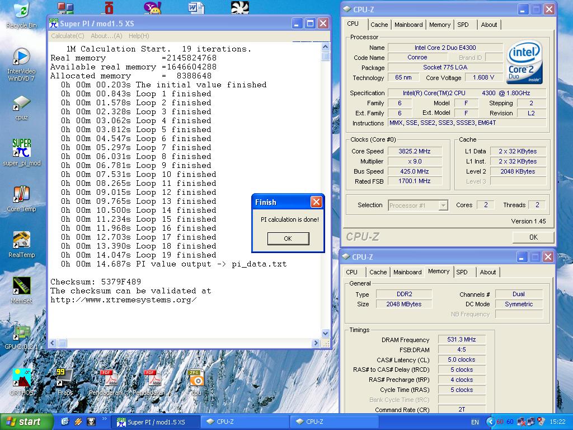Click Super PI horizontal scrollbar left arrow
Screen dimensions: 573x430
point(53,343)
